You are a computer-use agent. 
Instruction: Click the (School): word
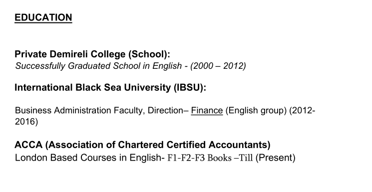(149, 54)
